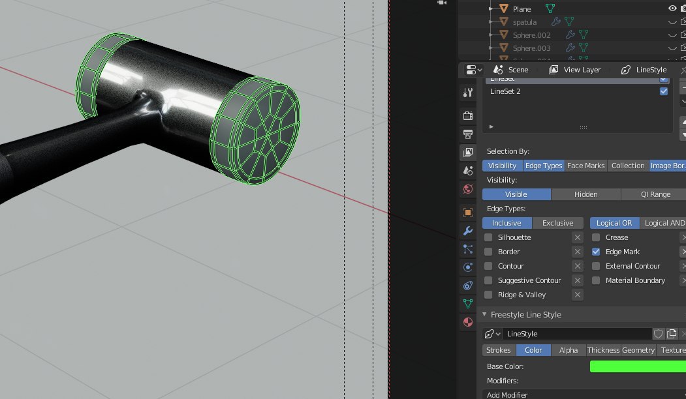Click the mesh data icon beside Plane
Image resolution: width=686 pixels, height=399 pixels.
550,8
